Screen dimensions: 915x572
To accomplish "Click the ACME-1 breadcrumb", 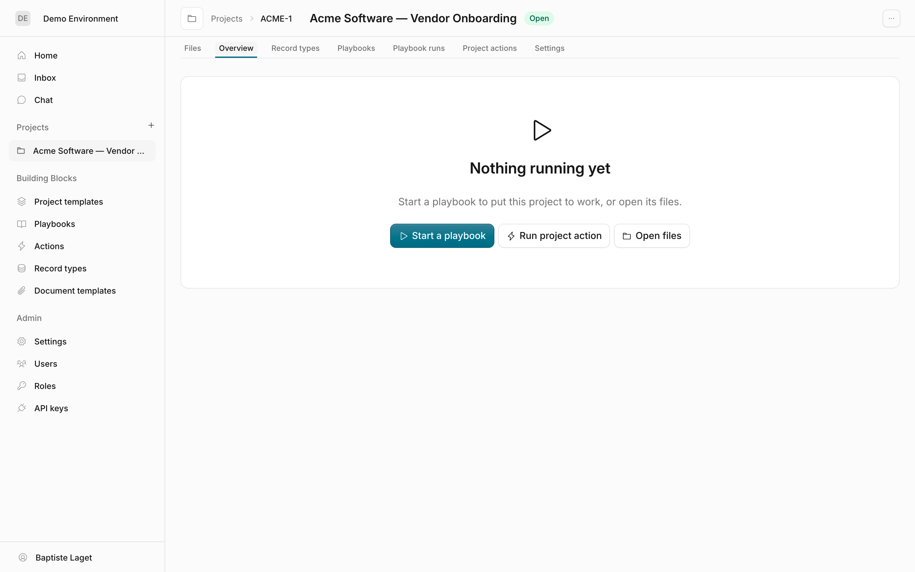I will tap(276, 18).
